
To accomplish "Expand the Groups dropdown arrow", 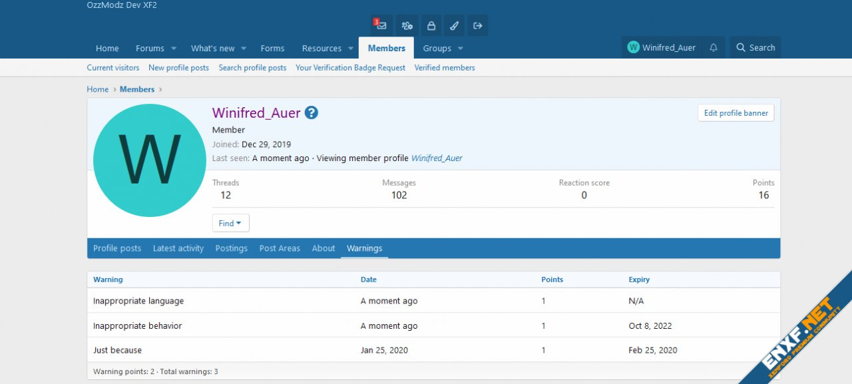I will coord(460,49).
